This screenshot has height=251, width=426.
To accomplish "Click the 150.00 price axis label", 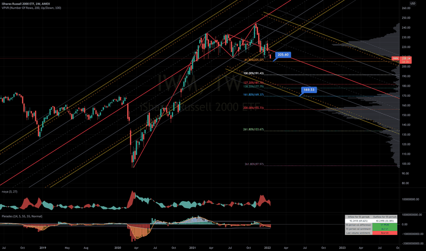I will click(406, 115).
